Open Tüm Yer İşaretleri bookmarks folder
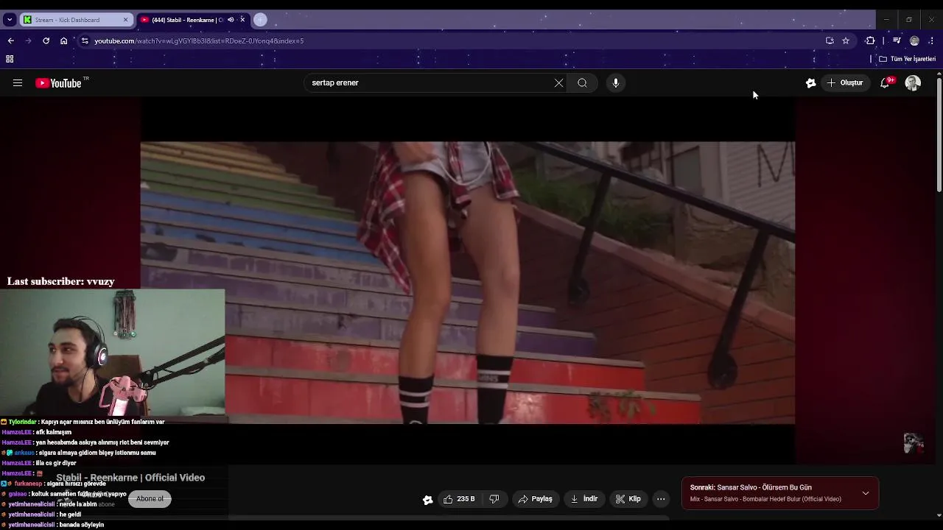Viewport: 943px width, 530px height. coord(908,59)
